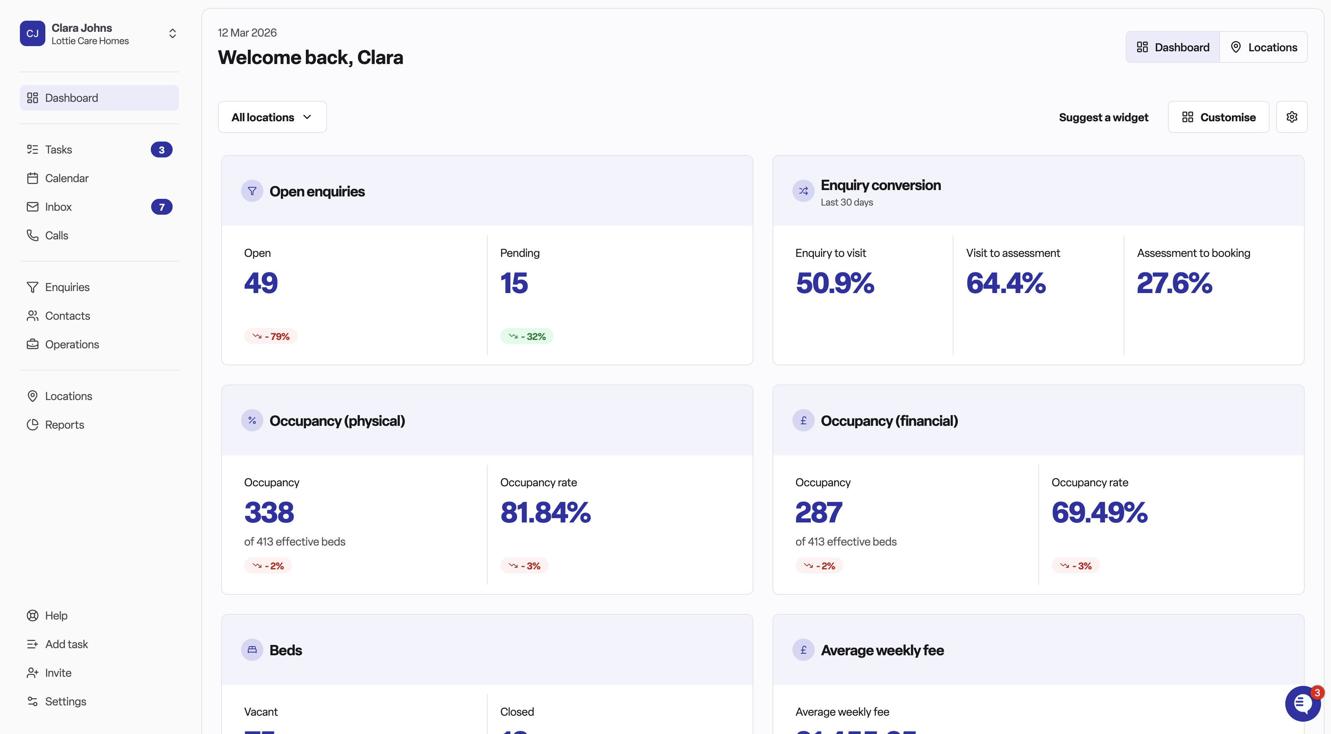Click the financial Occupancy value 287
The width and height of the screenshot is (1331, 734).
click(x=819, y=513)
